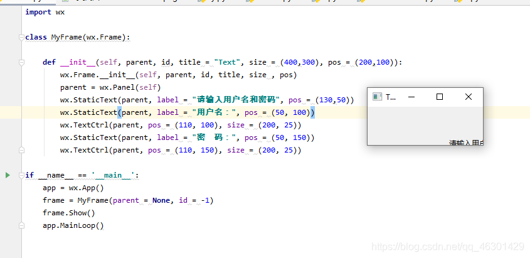
Task: Click the 'frame.Show()' line
Action: tap(69, 213)
